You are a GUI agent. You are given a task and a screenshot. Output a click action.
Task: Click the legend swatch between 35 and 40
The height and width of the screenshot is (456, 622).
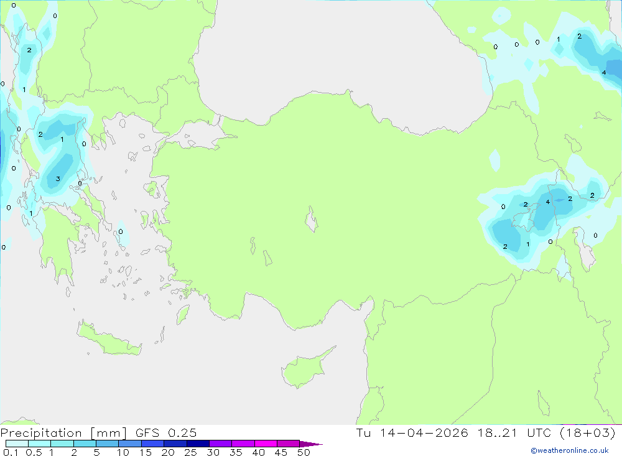click(x=243, y=444)
